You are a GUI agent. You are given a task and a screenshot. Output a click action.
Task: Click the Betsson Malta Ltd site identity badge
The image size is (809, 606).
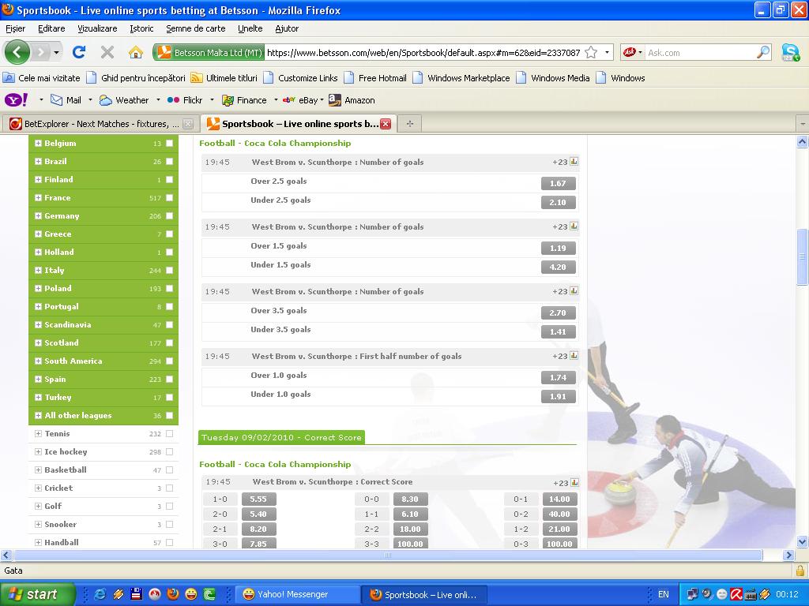pyautogui.click(x=209, y=53)
